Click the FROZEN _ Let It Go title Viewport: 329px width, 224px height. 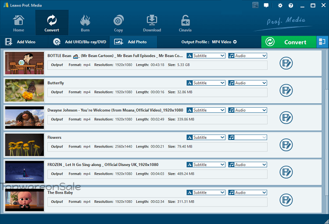coord(103,165)
